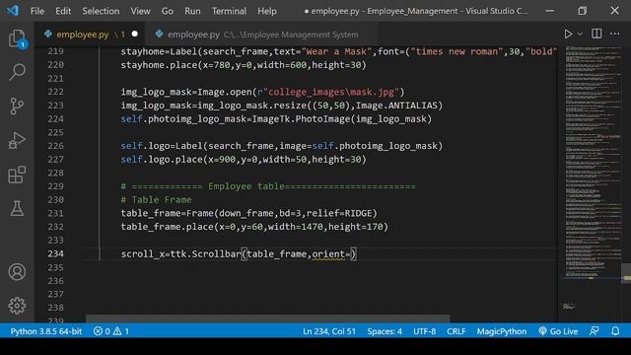Screen dimensions: 631x355
Task: Open the Extensions view
Action: point(17,175)
